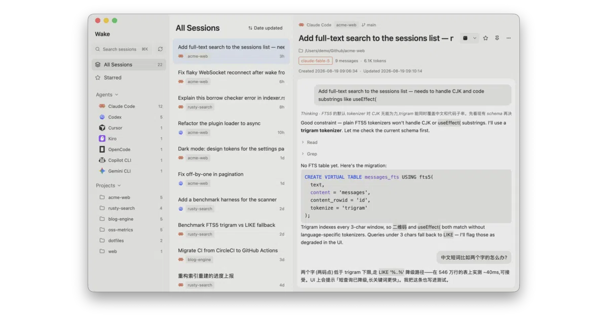
Task: Open session Fix off-by-one in pagination
Action: 231,178
